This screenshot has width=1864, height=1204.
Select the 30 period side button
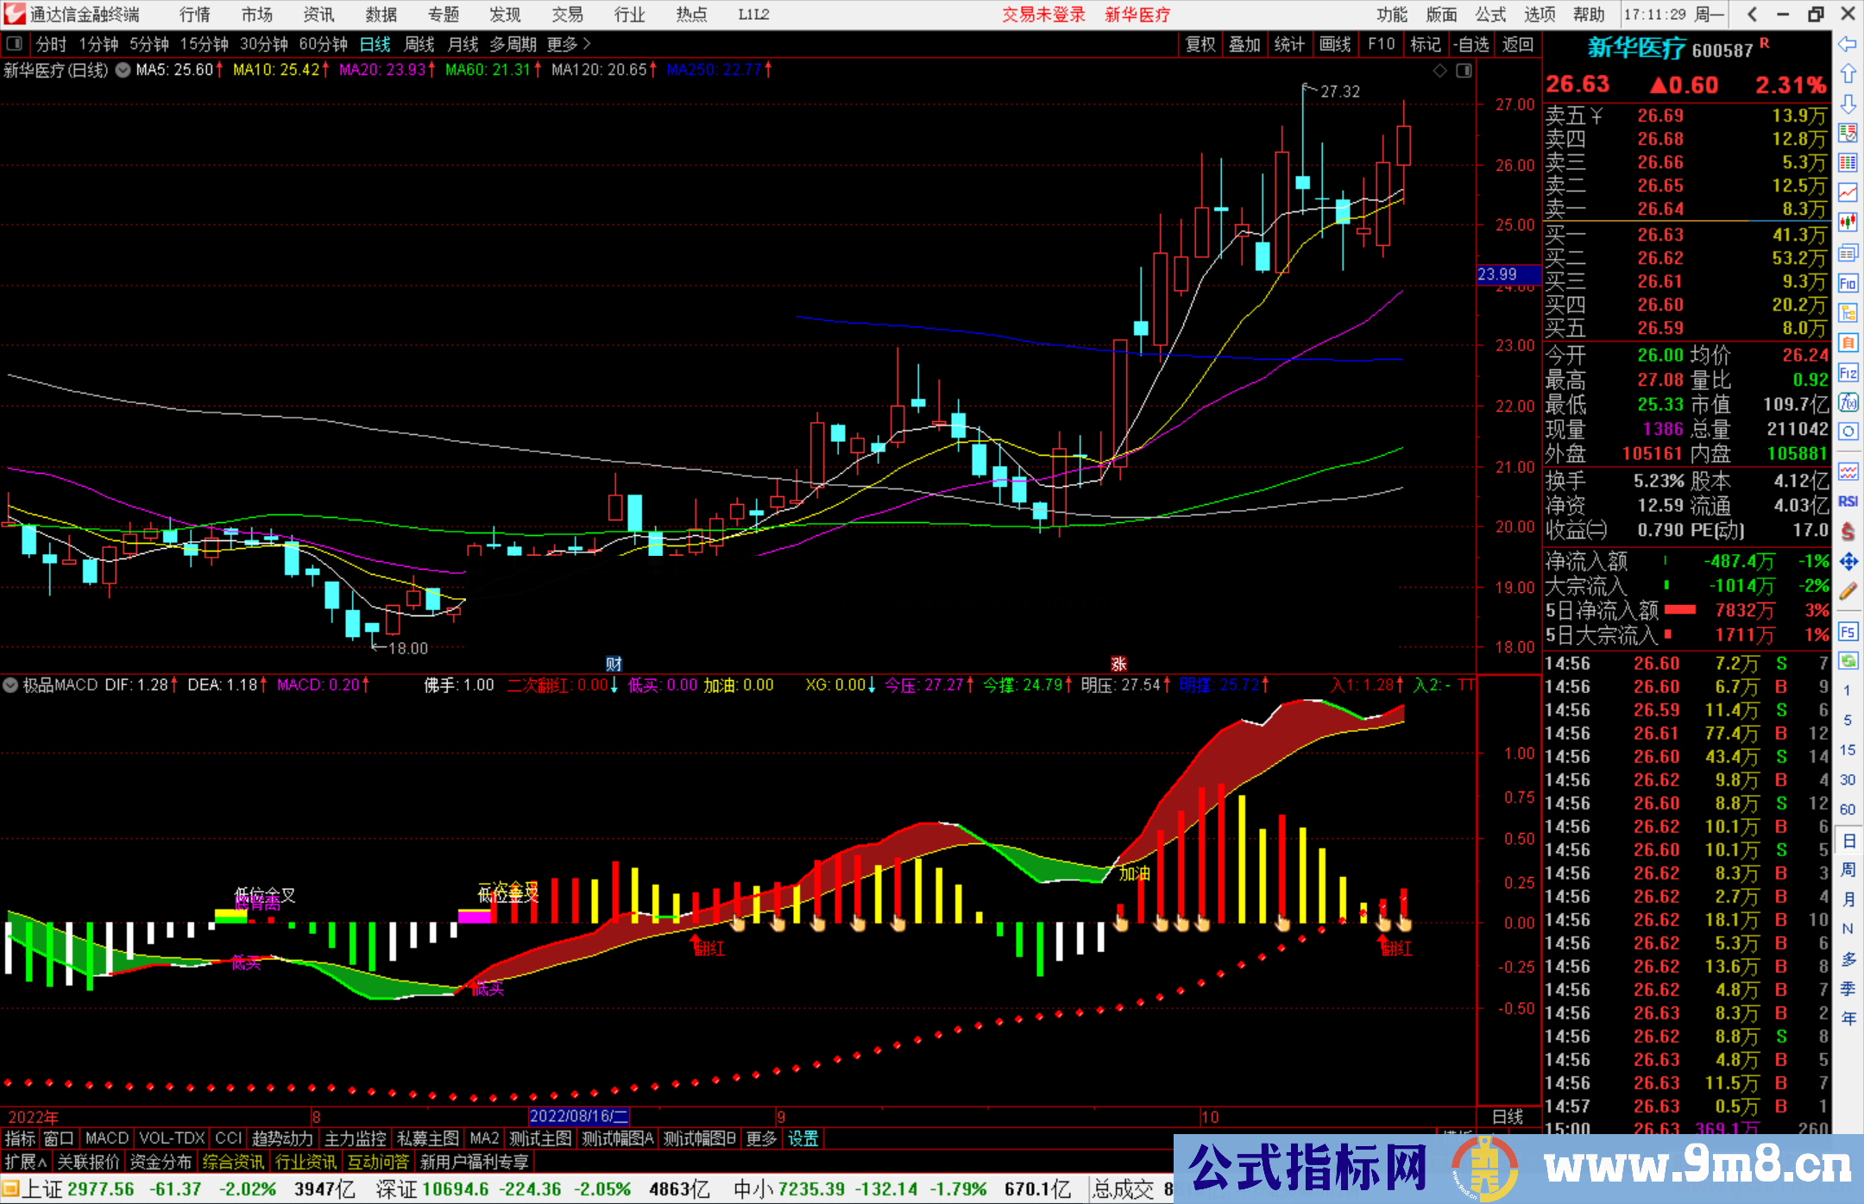point(1848,779)
